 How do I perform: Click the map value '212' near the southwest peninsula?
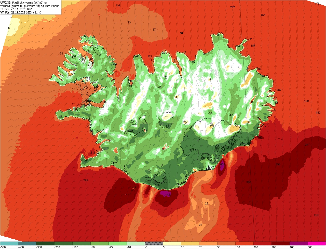coord(93,153)
